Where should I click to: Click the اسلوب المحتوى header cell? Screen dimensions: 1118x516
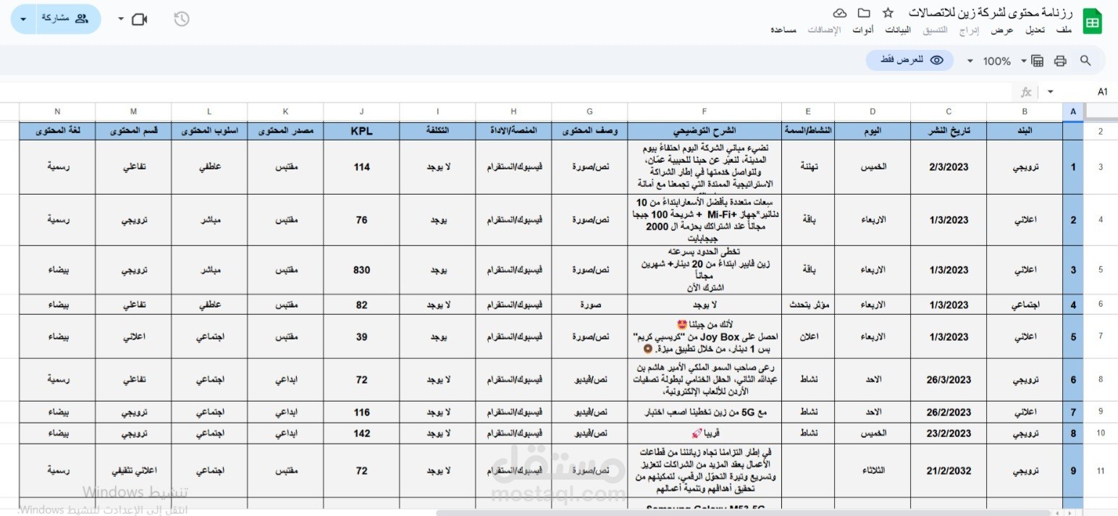click(x=209, y=131)
